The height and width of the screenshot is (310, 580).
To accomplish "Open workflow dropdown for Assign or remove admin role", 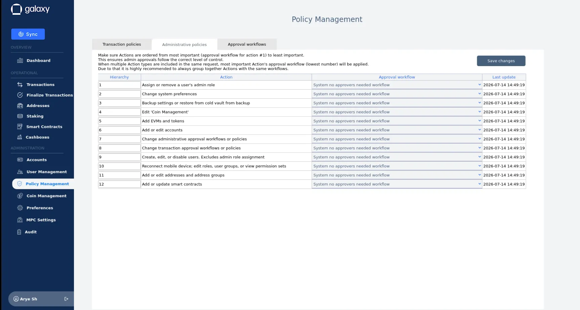I will pyautogui.click(x=397, y=85).
